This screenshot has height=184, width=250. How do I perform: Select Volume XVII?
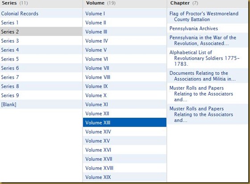[x=125, y=159]
